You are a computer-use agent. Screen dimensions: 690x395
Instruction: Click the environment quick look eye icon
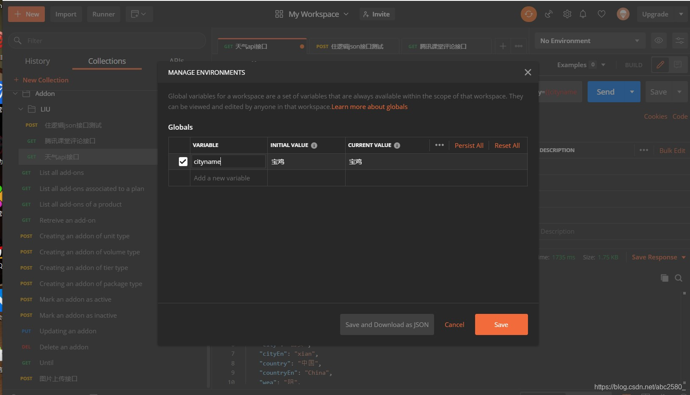[x=659, y=41]
